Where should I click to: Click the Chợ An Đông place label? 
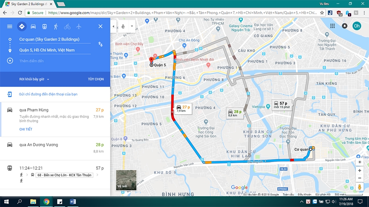pyautogui.click(x=189, y=40)
